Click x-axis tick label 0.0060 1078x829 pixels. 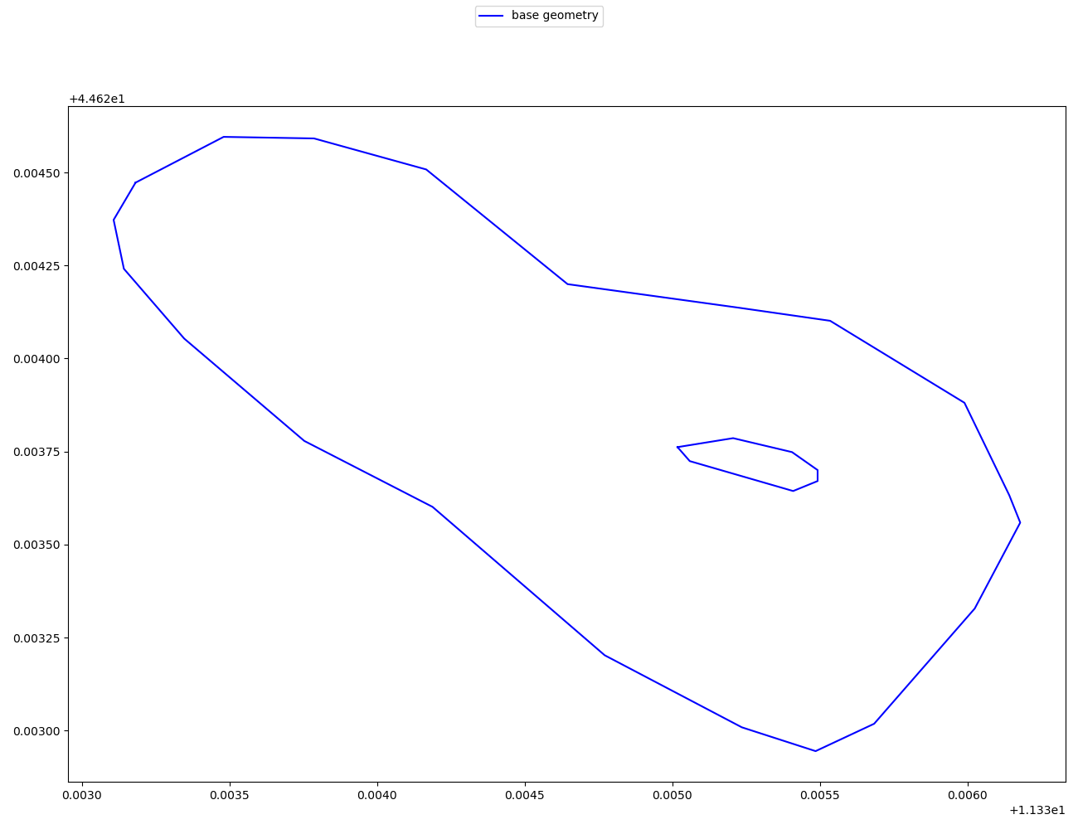pos(968,796)
